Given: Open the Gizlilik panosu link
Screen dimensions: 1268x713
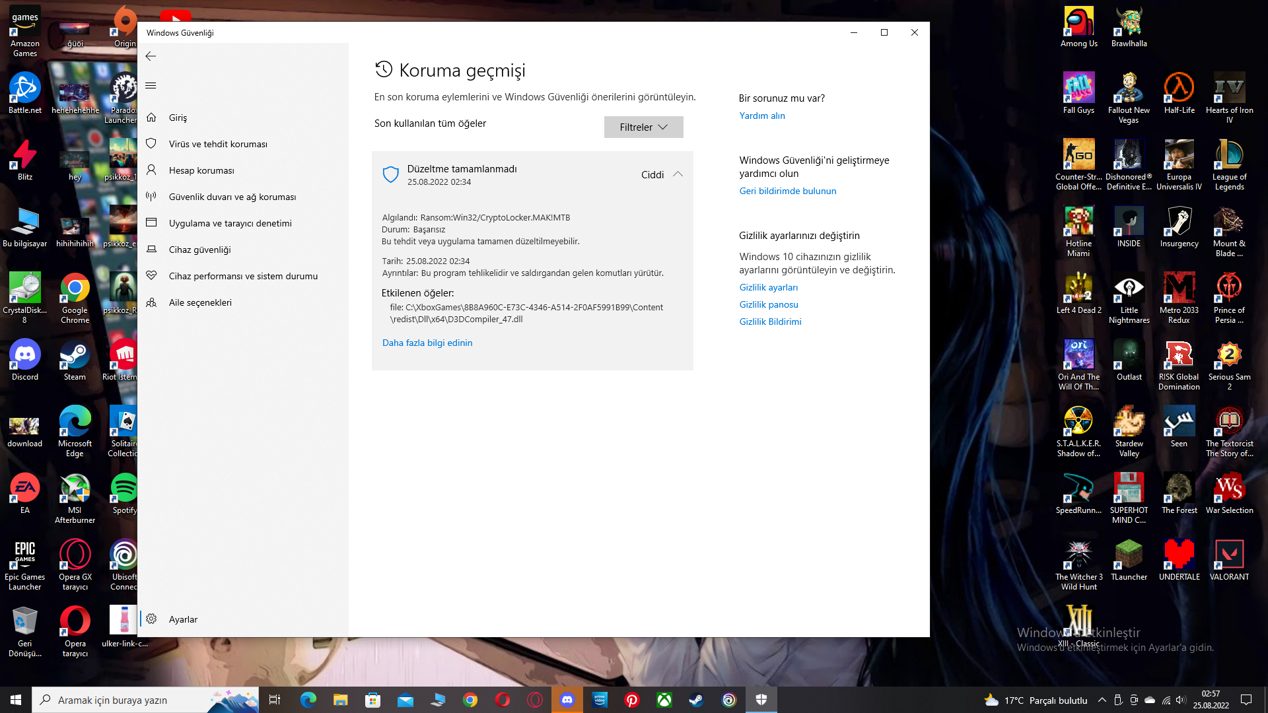Looking at the screenshot, I should click(769, 304).
